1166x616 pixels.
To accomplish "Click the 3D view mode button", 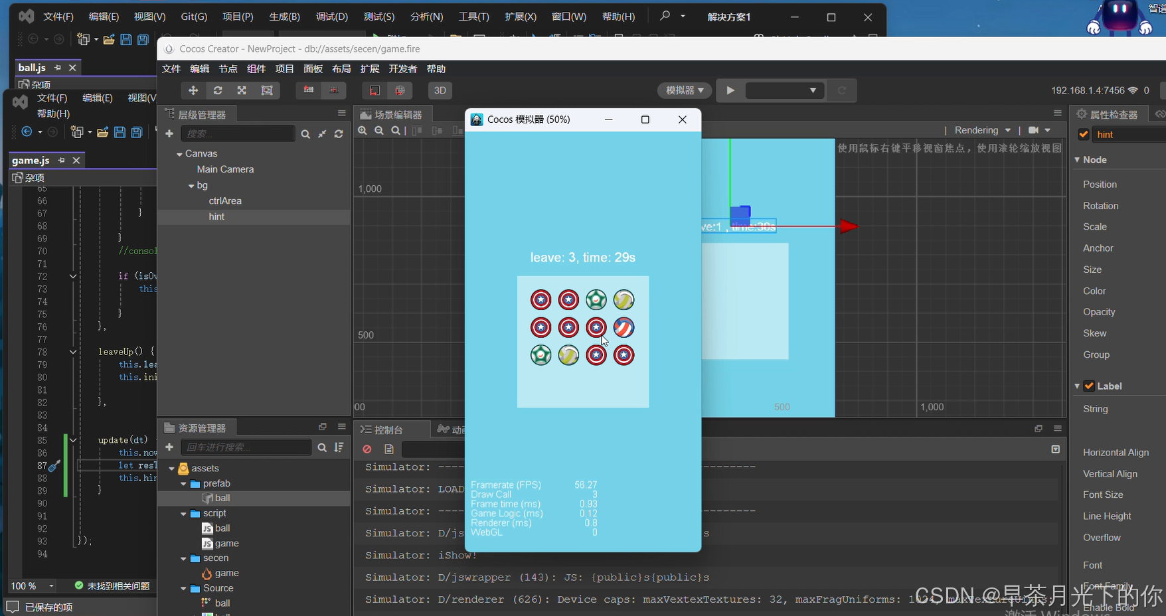I will [x=440, y=90].
